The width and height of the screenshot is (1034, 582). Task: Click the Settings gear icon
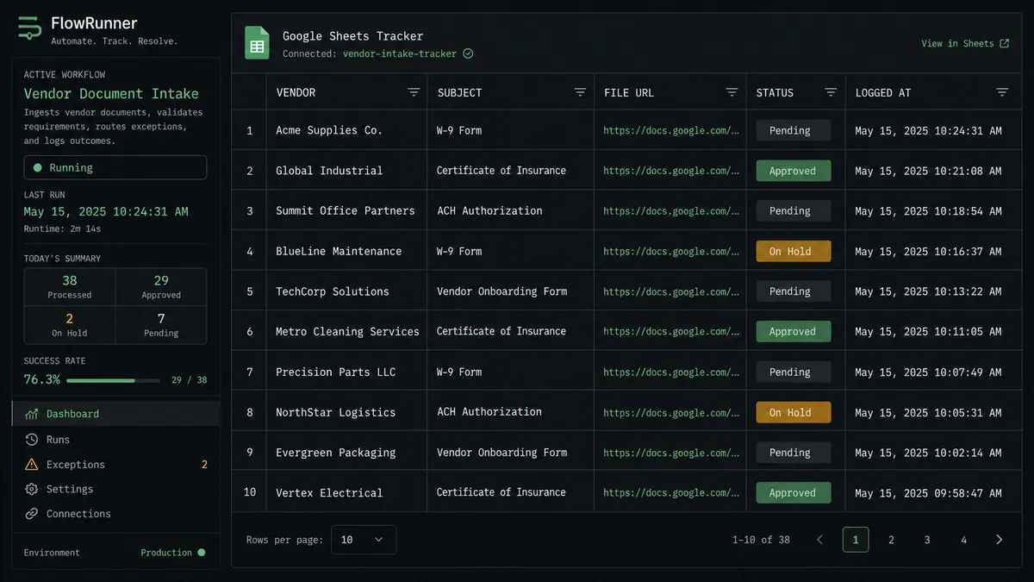tap(32, 489)
